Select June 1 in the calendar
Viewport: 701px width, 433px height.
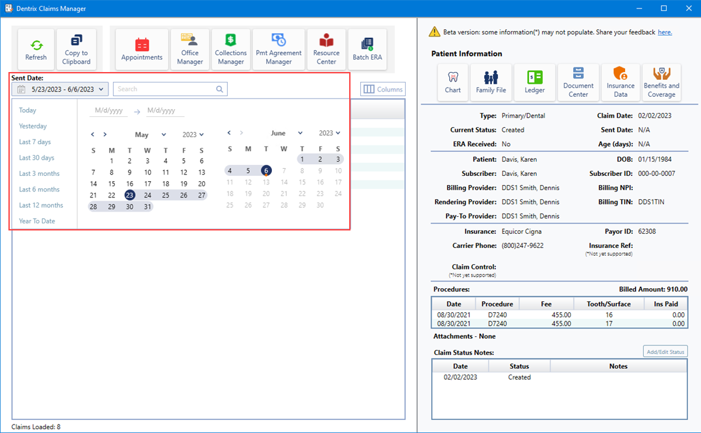point(302,159)
